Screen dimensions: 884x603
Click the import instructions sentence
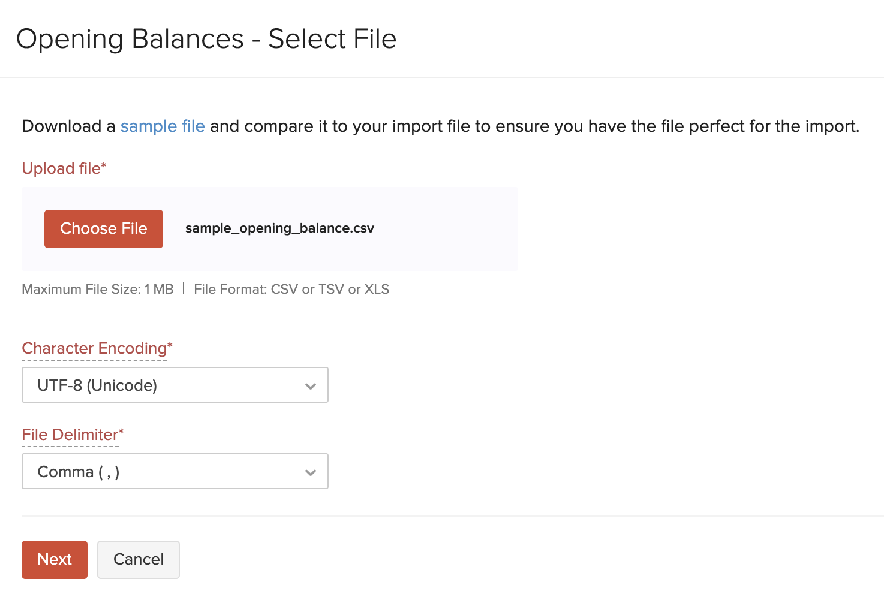[x=440, y=126]
